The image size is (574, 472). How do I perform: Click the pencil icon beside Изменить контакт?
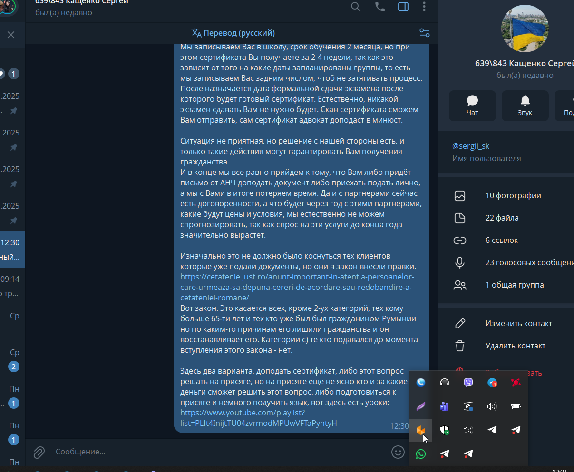pyautogui.click(x=460, y=323)
